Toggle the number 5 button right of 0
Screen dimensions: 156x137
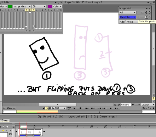coord(46,10)
